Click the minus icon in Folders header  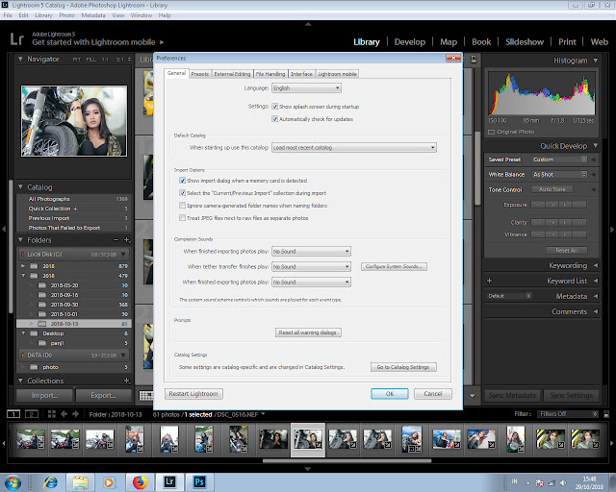pyautogui.click(x=115, y=239)
